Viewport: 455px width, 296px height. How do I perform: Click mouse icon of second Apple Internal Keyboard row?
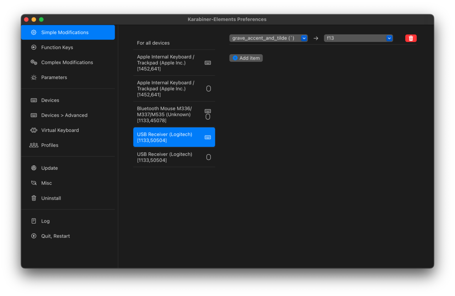click(x=209, y=89)
